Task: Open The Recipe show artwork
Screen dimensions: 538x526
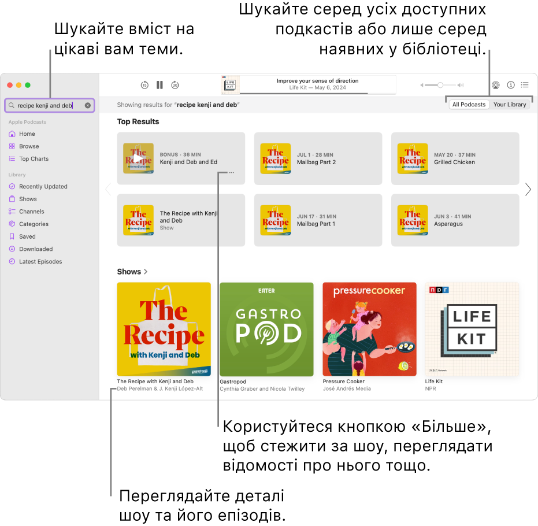Action: [x=164, y=329]
